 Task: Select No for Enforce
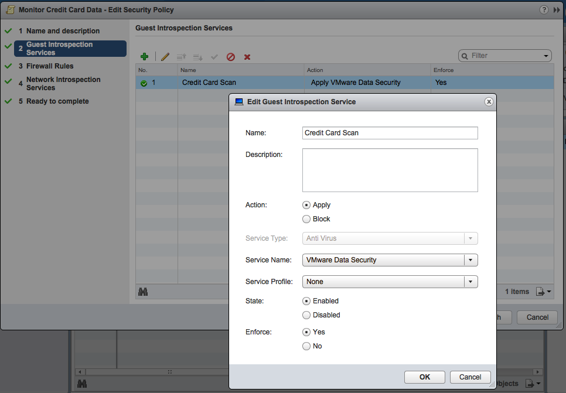pyautogui.click(x=306, y=346)
